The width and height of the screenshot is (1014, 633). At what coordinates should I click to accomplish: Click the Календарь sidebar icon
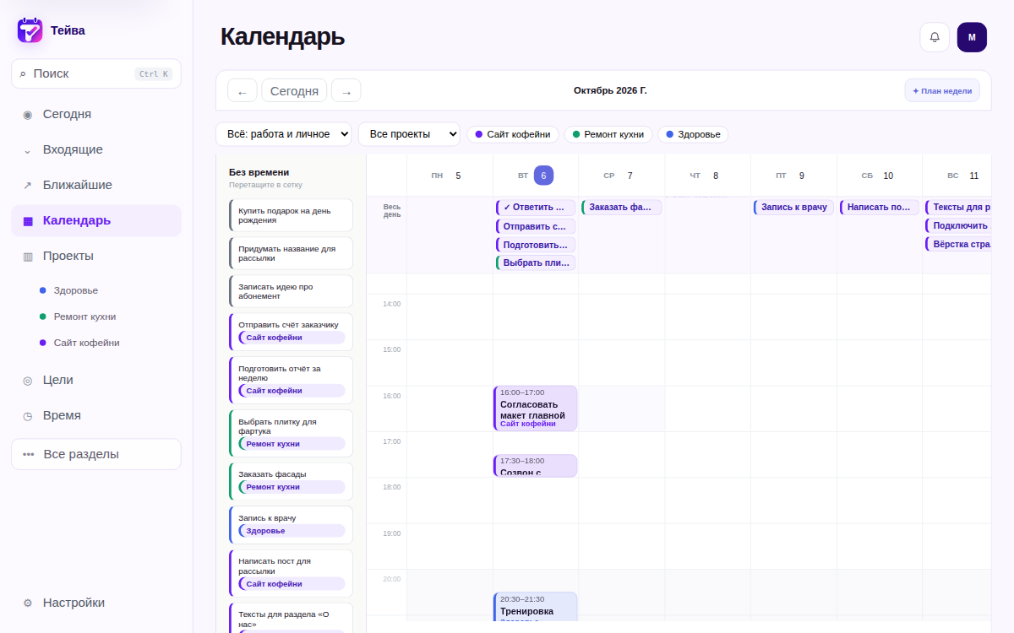tap(28, 221)
